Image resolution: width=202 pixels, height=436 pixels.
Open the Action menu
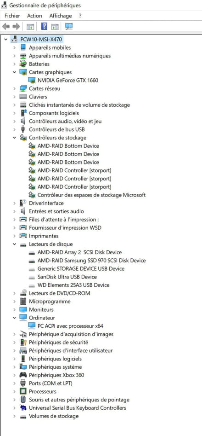(34, 16)
